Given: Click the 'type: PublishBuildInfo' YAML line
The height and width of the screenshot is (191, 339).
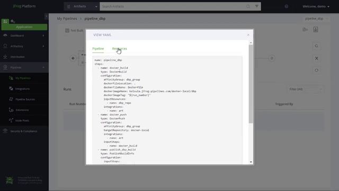Looking at the screenshot, I should [x=117, y=153].
